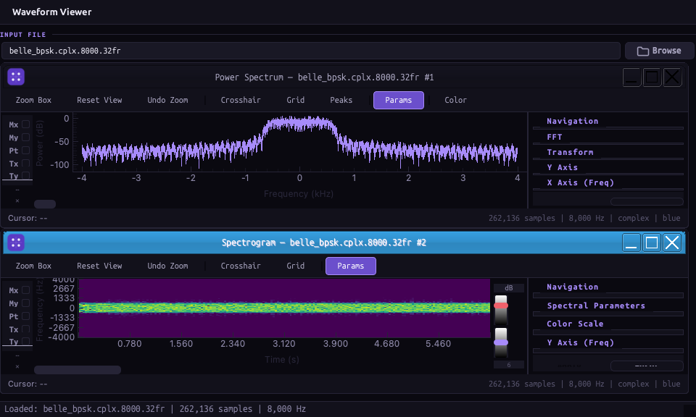Viewport: 696px width, 417px height.
Task: Close the Power Spectrum window
Action: coord(672,77)
